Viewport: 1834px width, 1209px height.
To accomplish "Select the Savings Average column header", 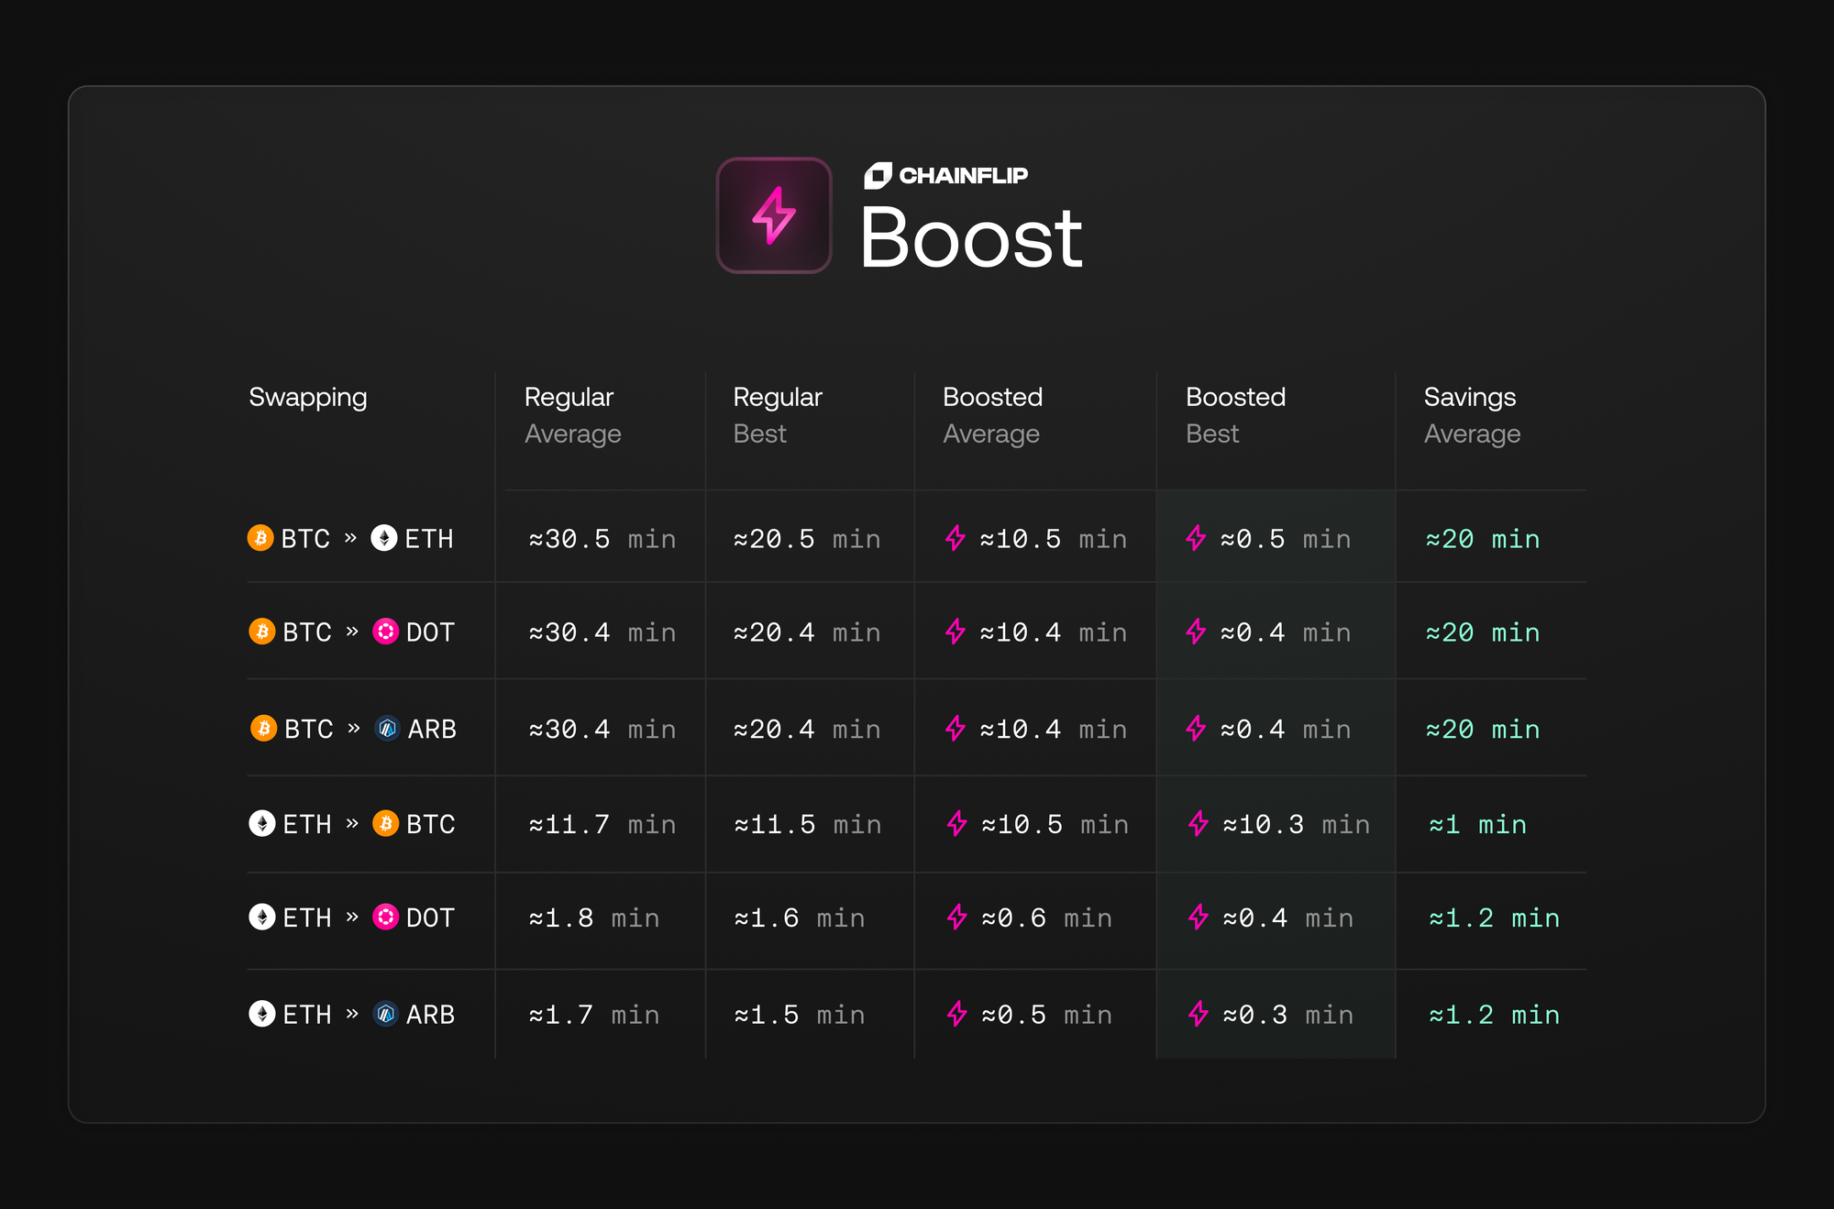I will point(1469,415).
